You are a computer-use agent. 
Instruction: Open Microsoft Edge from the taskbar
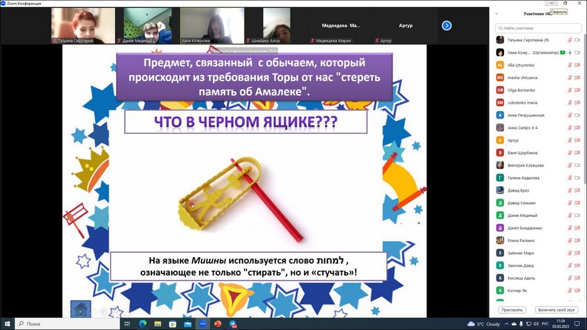(x=143, y=324)
